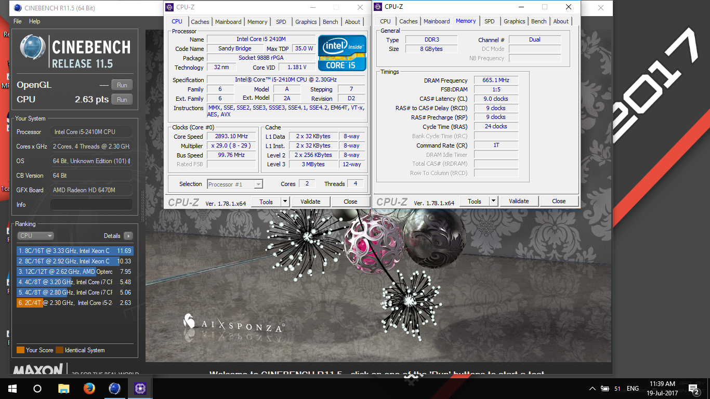This screenshot has width=710, height=399.
Task: Click the MAXON logo at bottom left
Action: pyautogui.click(x=38, y=369)
